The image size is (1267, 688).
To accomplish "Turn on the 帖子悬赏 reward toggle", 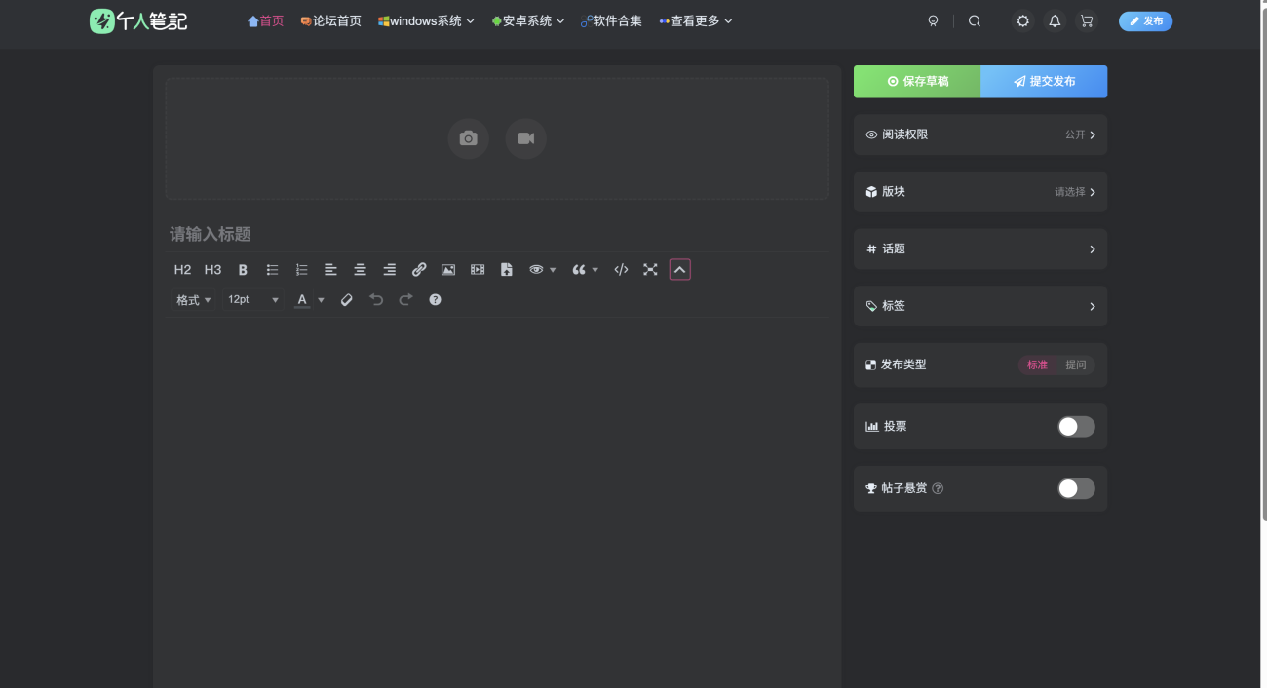I will [x=1076, y=488].
